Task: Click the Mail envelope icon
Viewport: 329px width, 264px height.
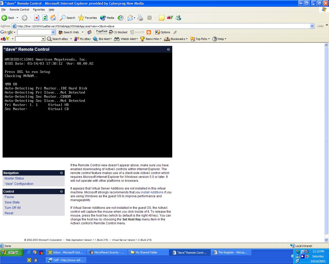Action: pos(130,18)
